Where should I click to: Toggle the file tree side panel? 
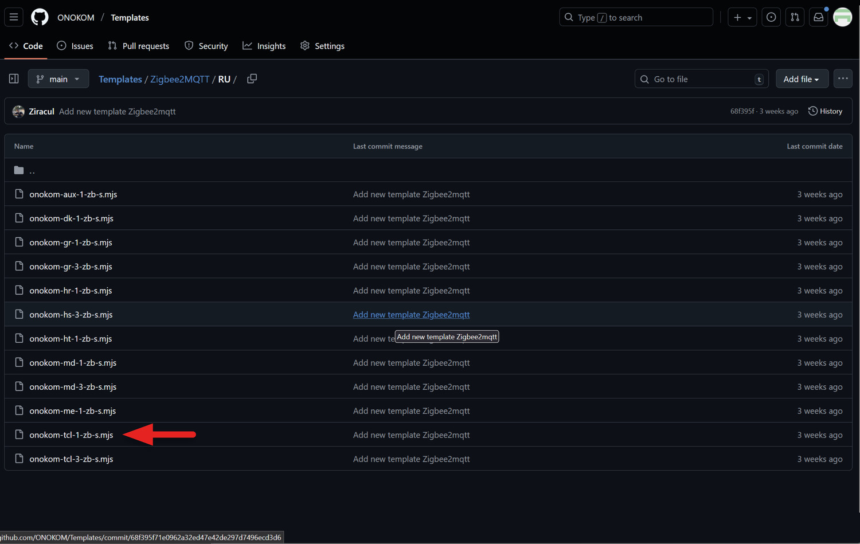tap(14, 79)
